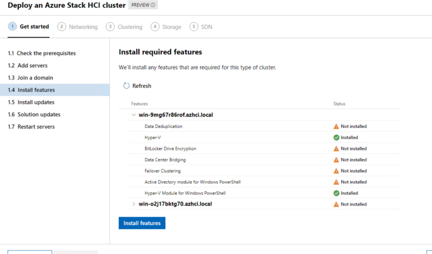Screen dimensions: 432x254
Task: Click win-o2j17bktg70.azhci.local server name
Action: [175, 204]
